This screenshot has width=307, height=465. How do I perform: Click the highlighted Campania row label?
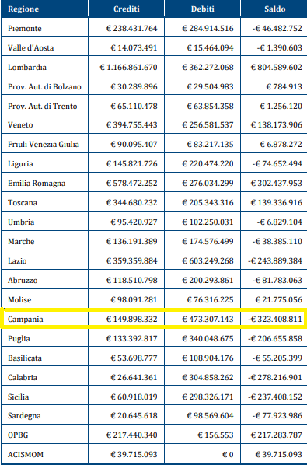pos(26,320)
